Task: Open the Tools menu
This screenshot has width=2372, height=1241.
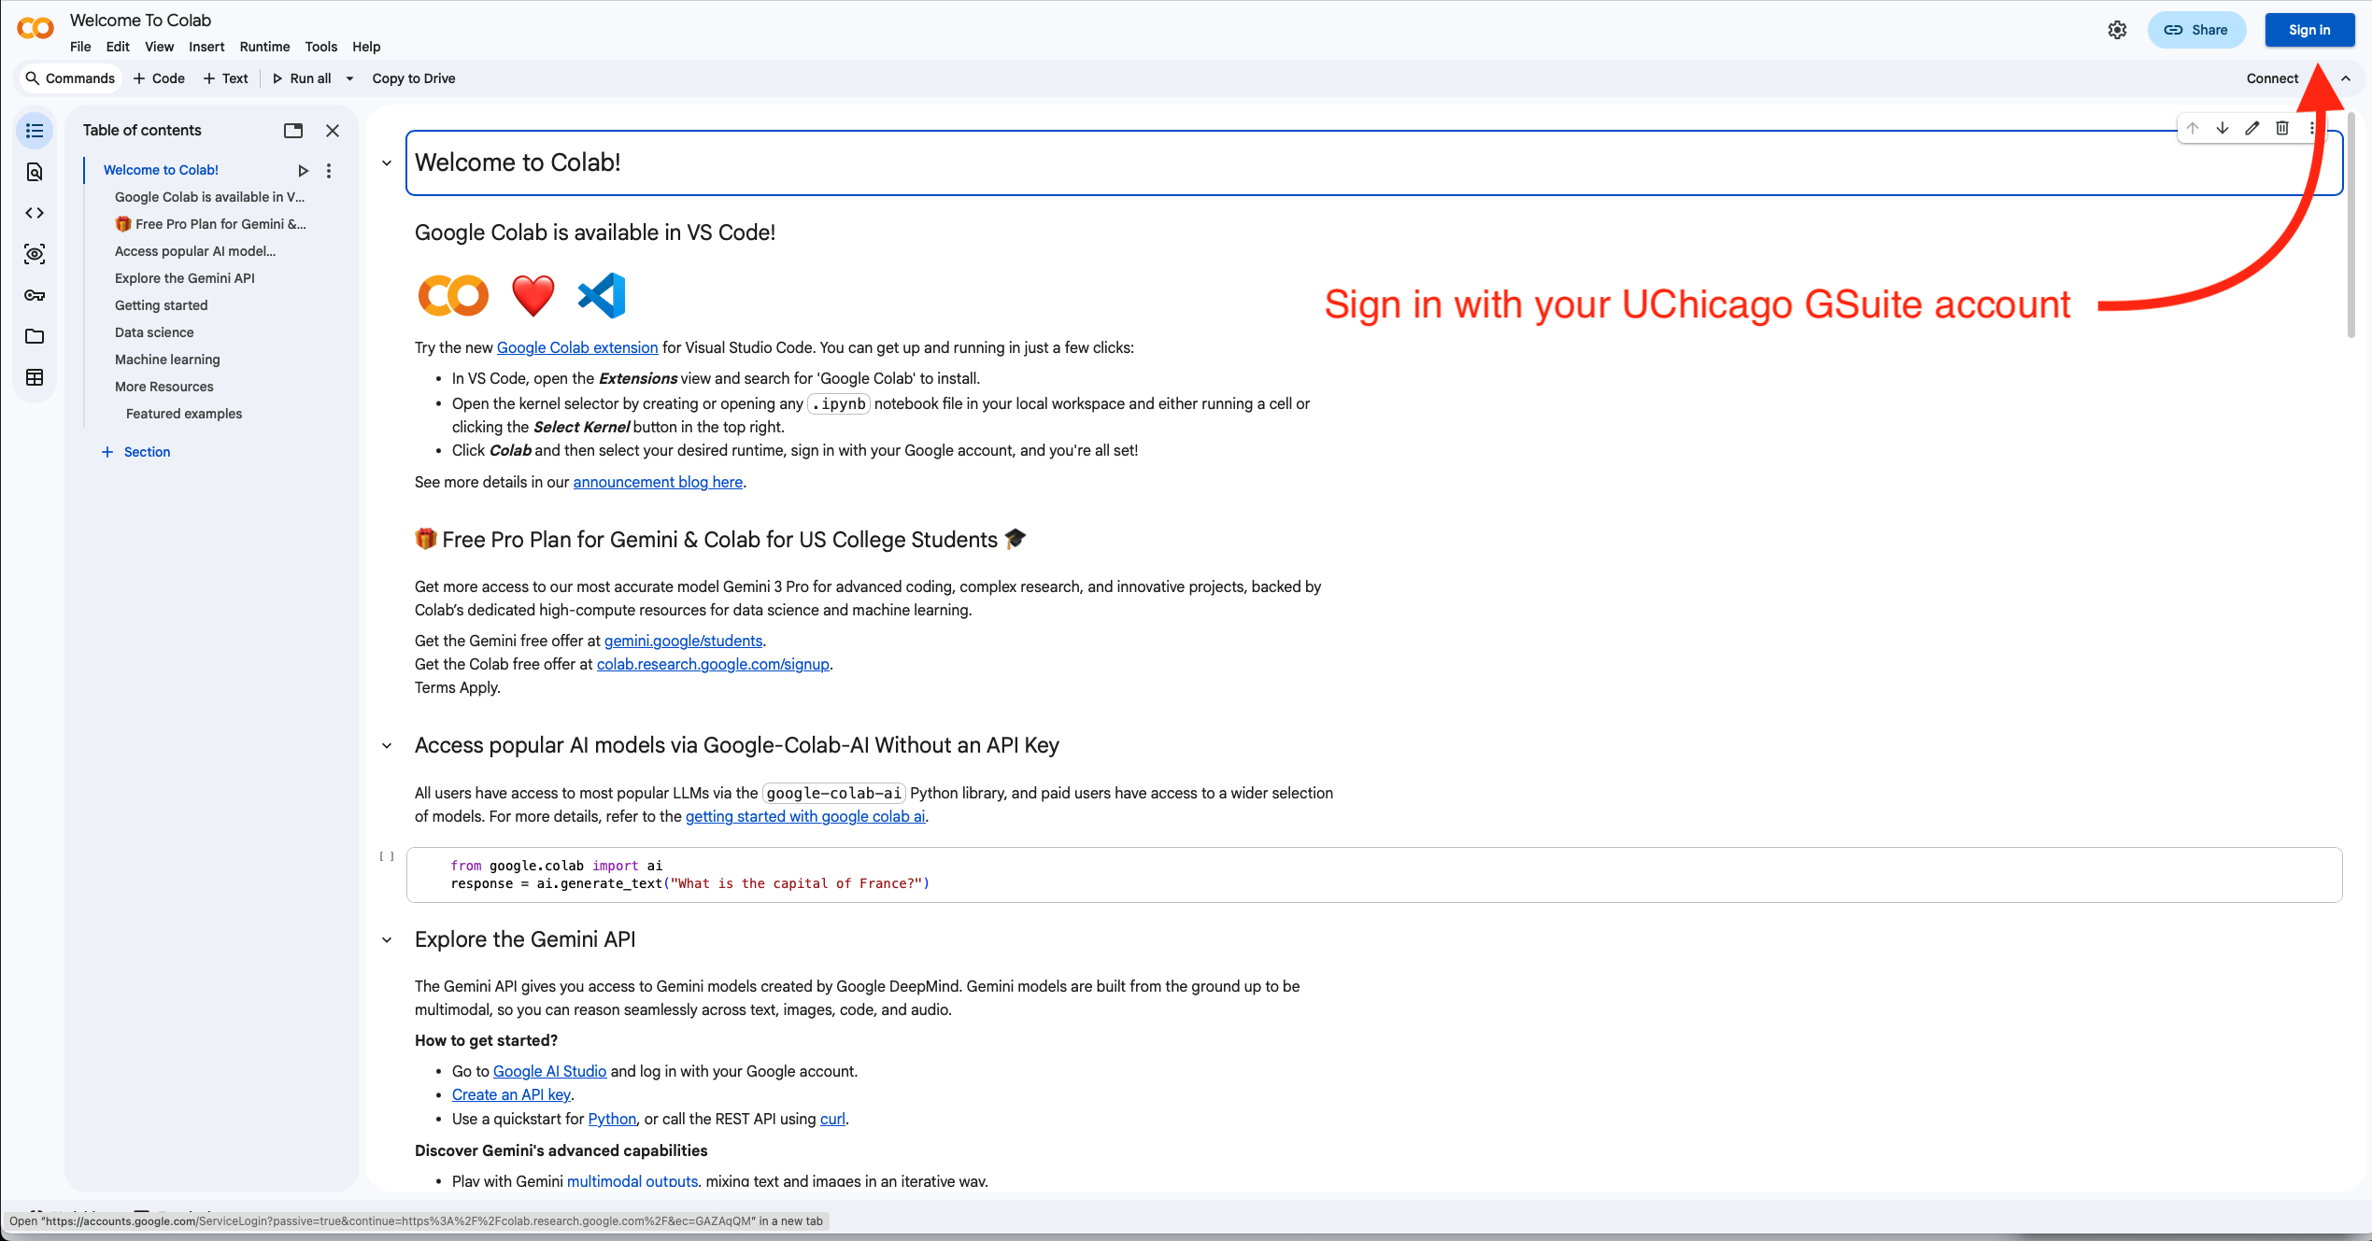Action: (320, 47)
